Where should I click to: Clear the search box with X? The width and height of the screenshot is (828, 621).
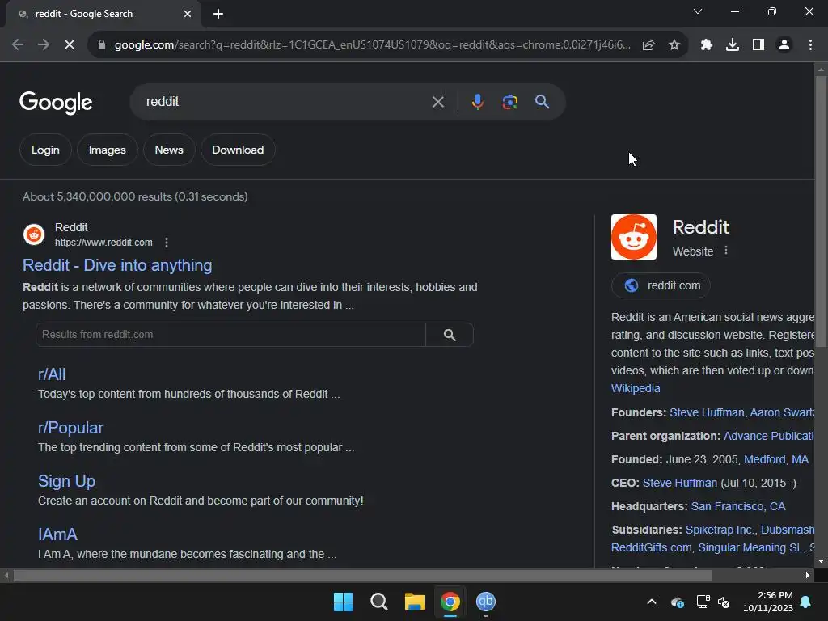point(438,102)
